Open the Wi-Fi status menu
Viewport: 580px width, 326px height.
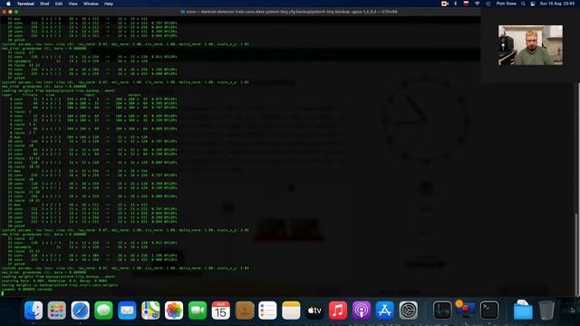click(478, 4)
